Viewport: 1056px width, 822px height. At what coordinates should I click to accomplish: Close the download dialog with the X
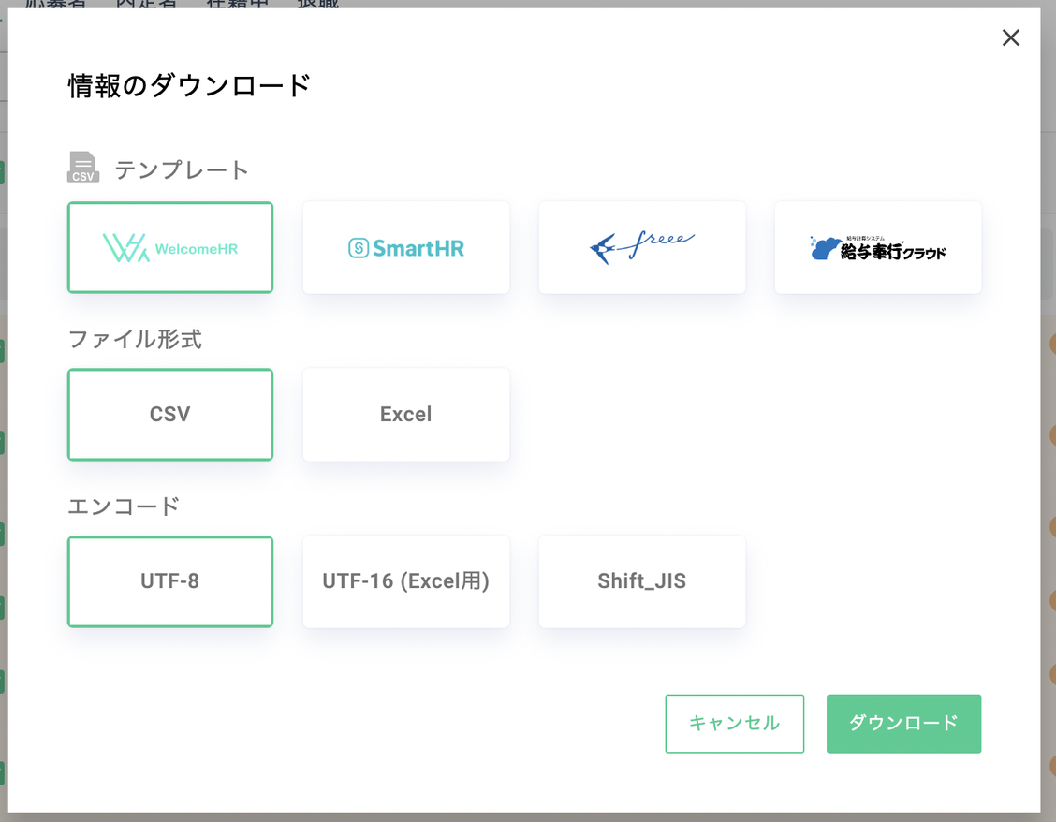1010,37
